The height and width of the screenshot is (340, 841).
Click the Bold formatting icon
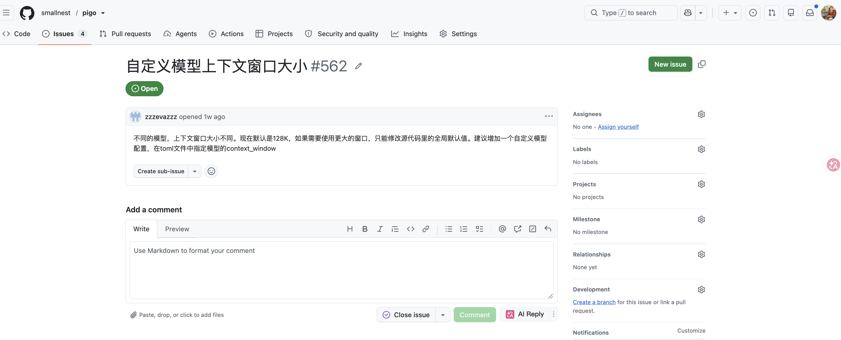365,229
